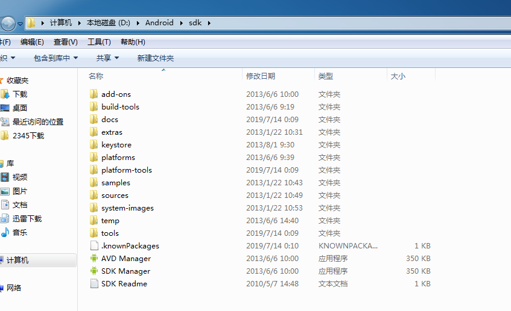This screenshot has width=511, height=311.
Task: Click the 2345下载 folder icon
Action: click(5, 135)
